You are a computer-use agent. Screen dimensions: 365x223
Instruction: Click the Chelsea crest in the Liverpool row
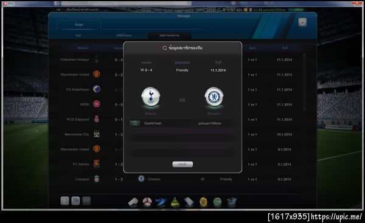coord(141,179)
